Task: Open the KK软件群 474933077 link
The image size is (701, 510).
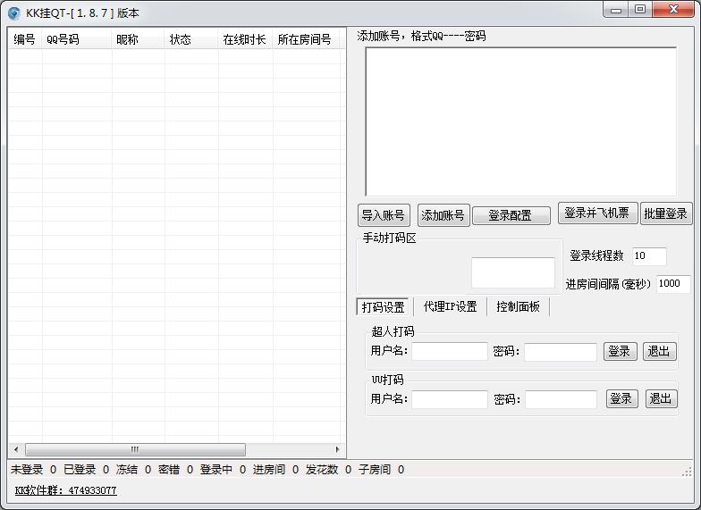Action: coord(65,490)
